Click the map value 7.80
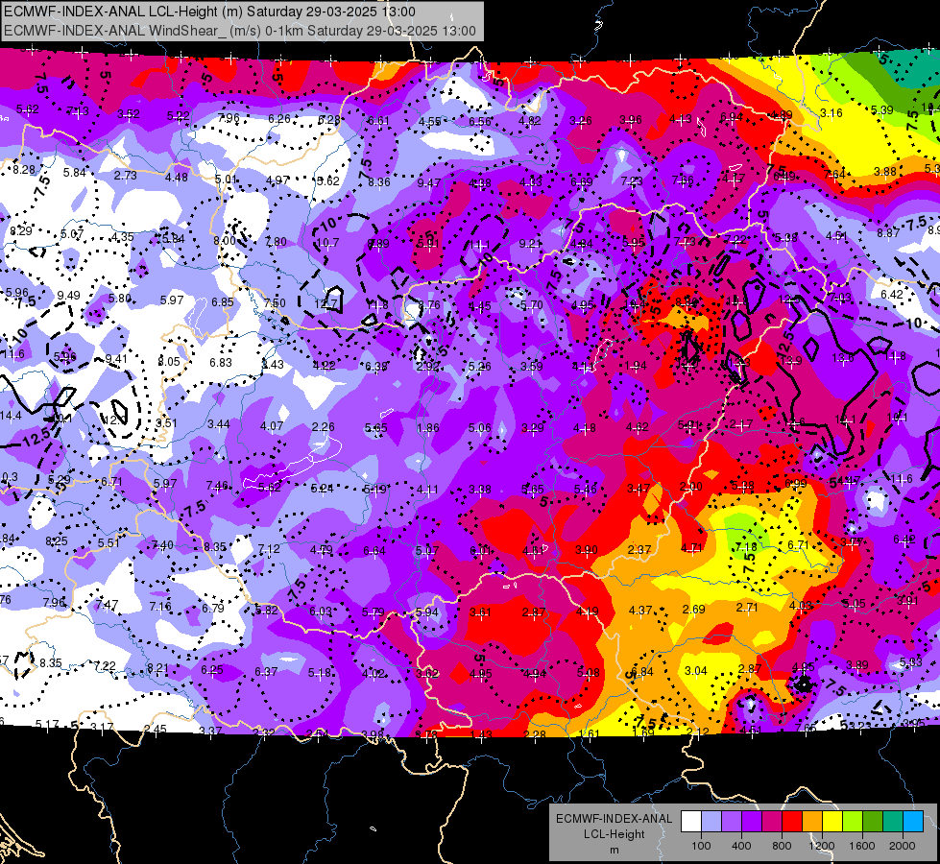Viewport: 940px width, 864px height. [x=276, y=242]
